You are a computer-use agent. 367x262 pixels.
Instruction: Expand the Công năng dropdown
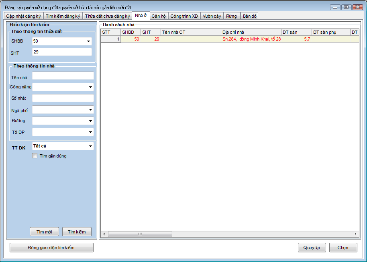[90, 87]
